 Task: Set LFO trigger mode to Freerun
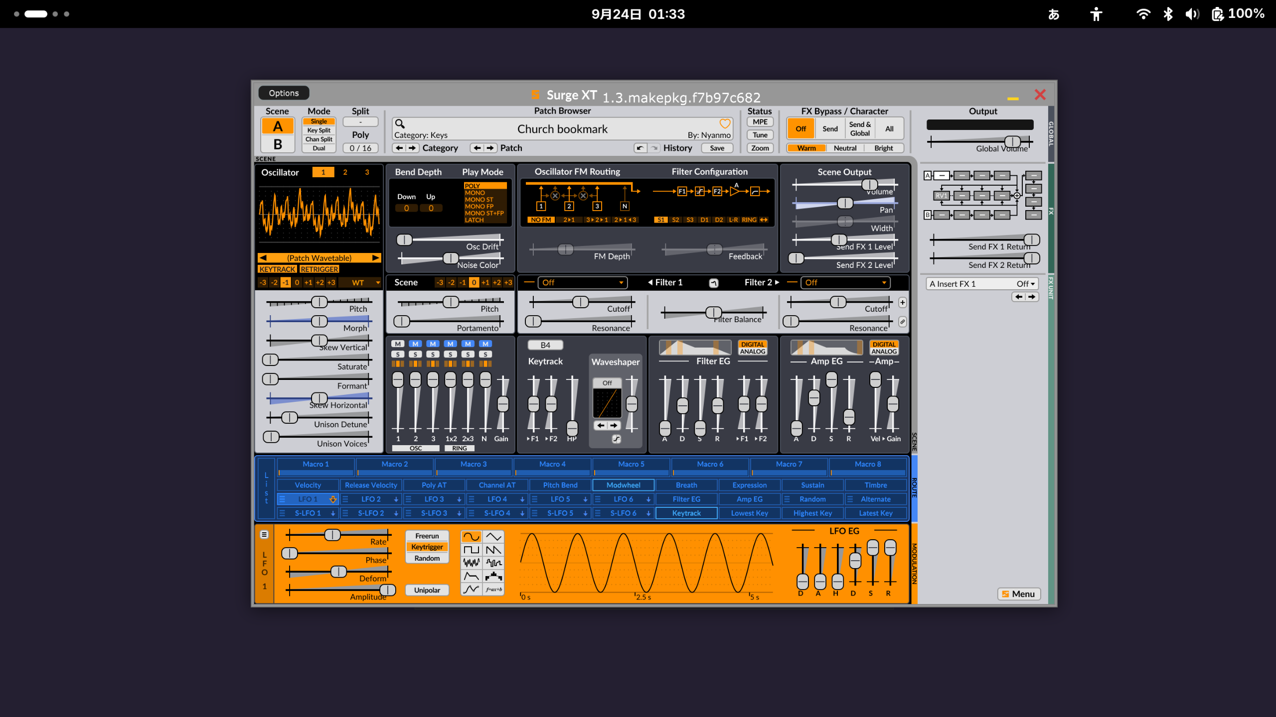[x=427, y=536]
